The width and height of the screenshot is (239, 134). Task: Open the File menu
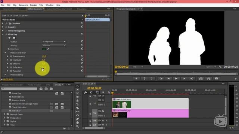pos(3,5)
